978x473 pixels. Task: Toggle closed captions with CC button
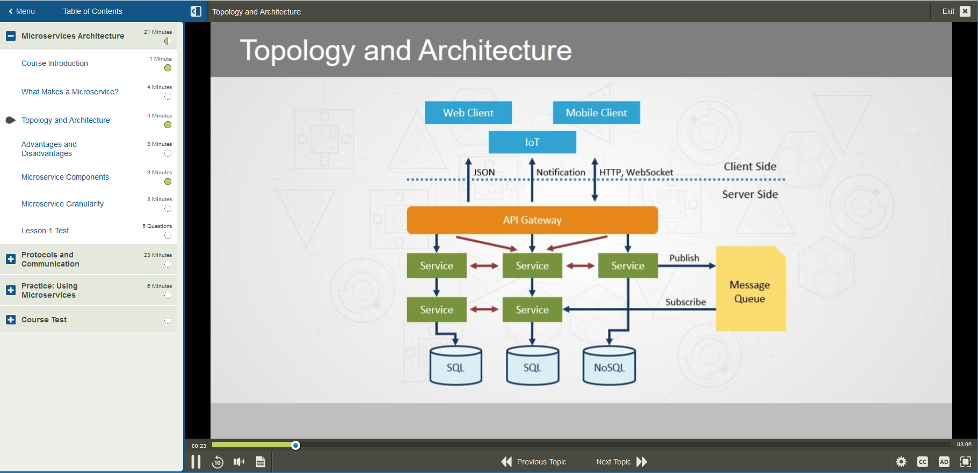pyautogui.click(x=923, y=462)
